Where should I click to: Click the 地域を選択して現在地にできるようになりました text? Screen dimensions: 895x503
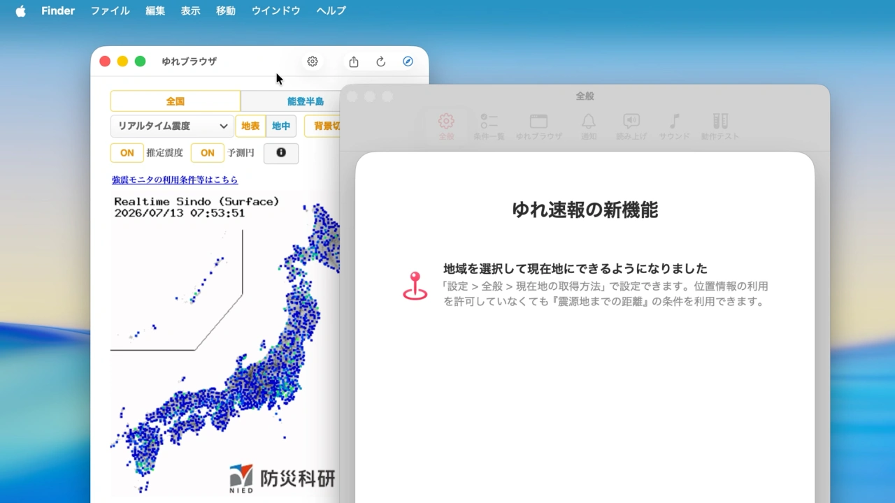coord(575,268)
